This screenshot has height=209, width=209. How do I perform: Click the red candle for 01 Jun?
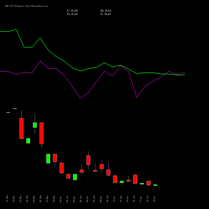click(61, 168)
